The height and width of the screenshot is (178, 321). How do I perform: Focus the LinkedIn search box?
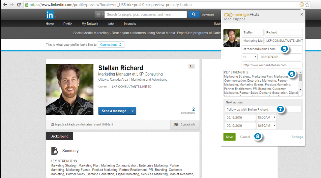tap(146, 14)
